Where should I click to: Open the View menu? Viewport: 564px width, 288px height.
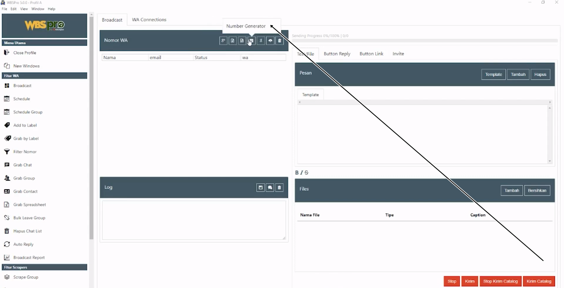[24, 9]
